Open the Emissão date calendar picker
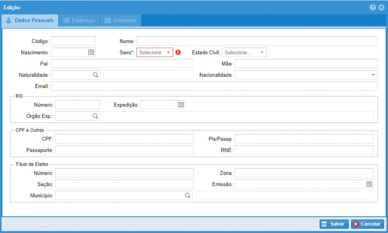Screen dimensions: 388x233 369,184
